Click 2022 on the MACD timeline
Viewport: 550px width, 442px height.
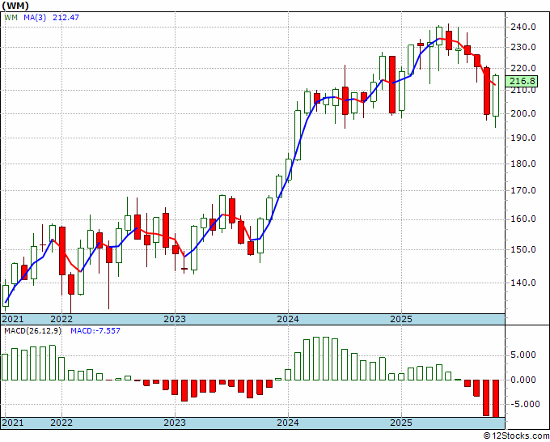coord(61,423)
